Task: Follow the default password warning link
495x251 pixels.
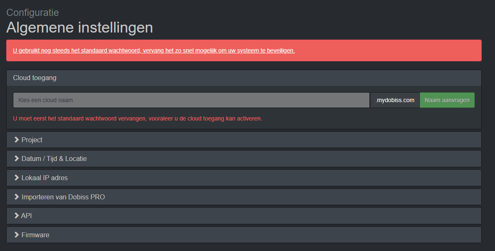Action: [154, 50]
